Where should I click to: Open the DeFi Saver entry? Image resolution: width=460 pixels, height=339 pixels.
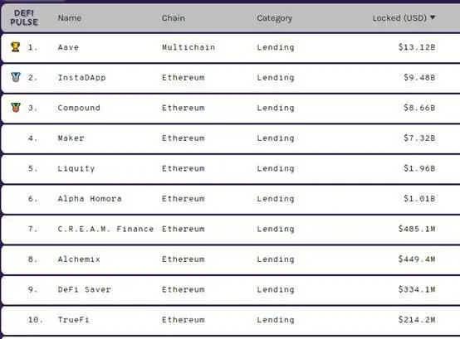(85, 289)
